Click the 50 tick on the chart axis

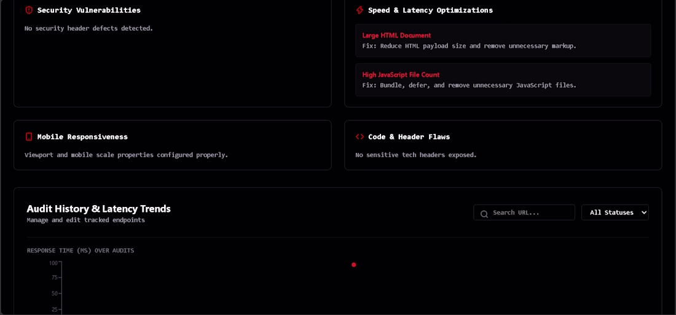(x=54, y=294)
